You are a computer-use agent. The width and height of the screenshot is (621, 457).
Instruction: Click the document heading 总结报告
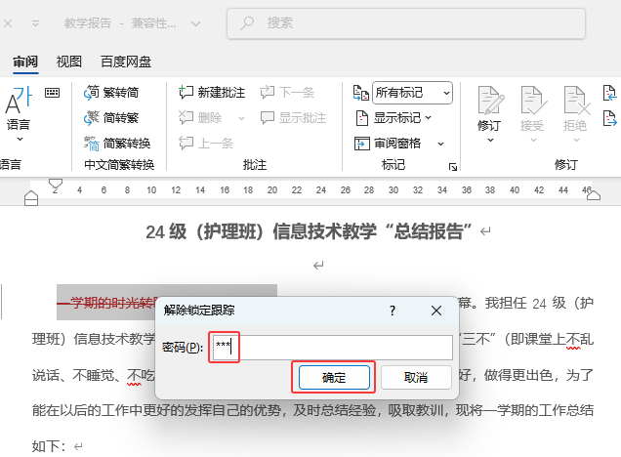(429, 231)
